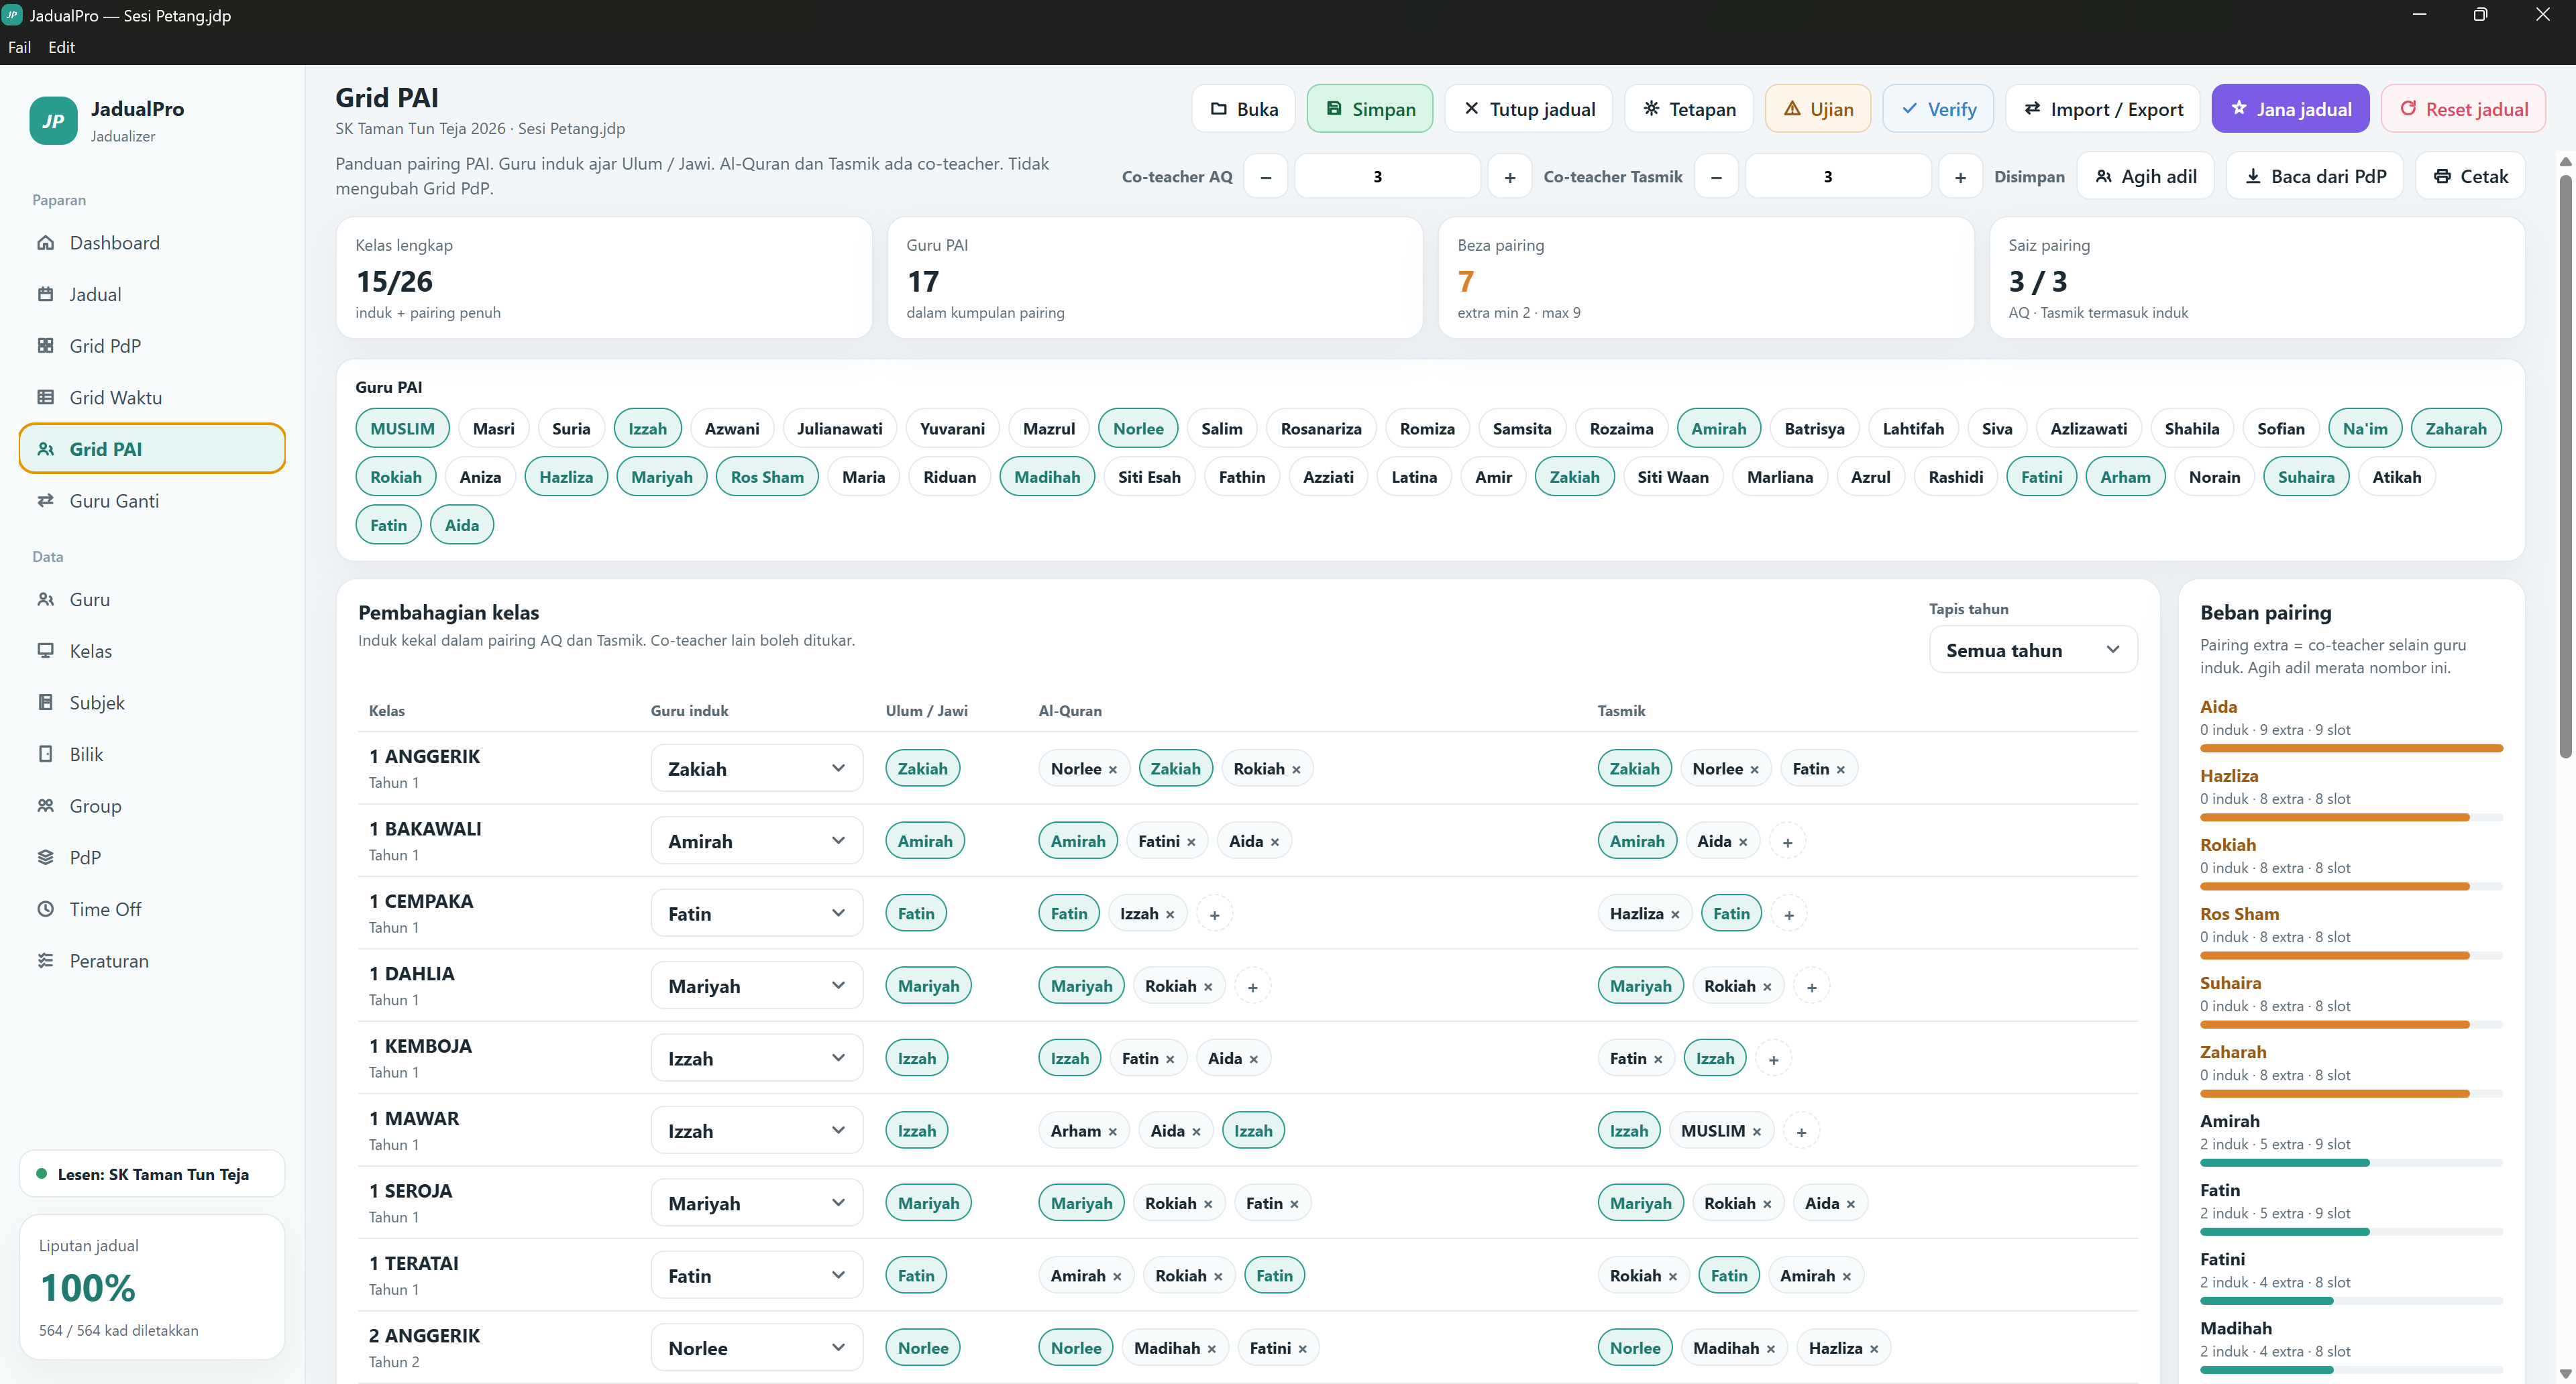Toggle the Atikah teacher chip

(2397, 477)
